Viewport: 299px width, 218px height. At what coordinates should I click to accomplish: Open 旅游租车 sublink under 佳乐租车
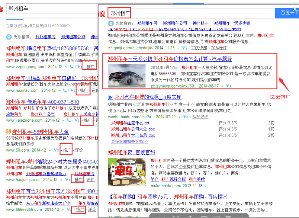coord(14,114)
